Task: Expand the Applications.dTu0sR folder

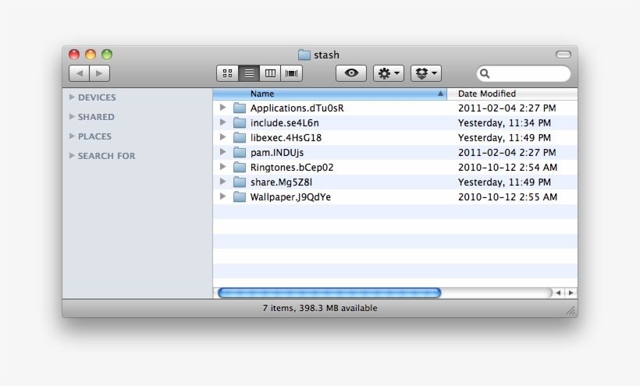Action: [x=222, y=108]
